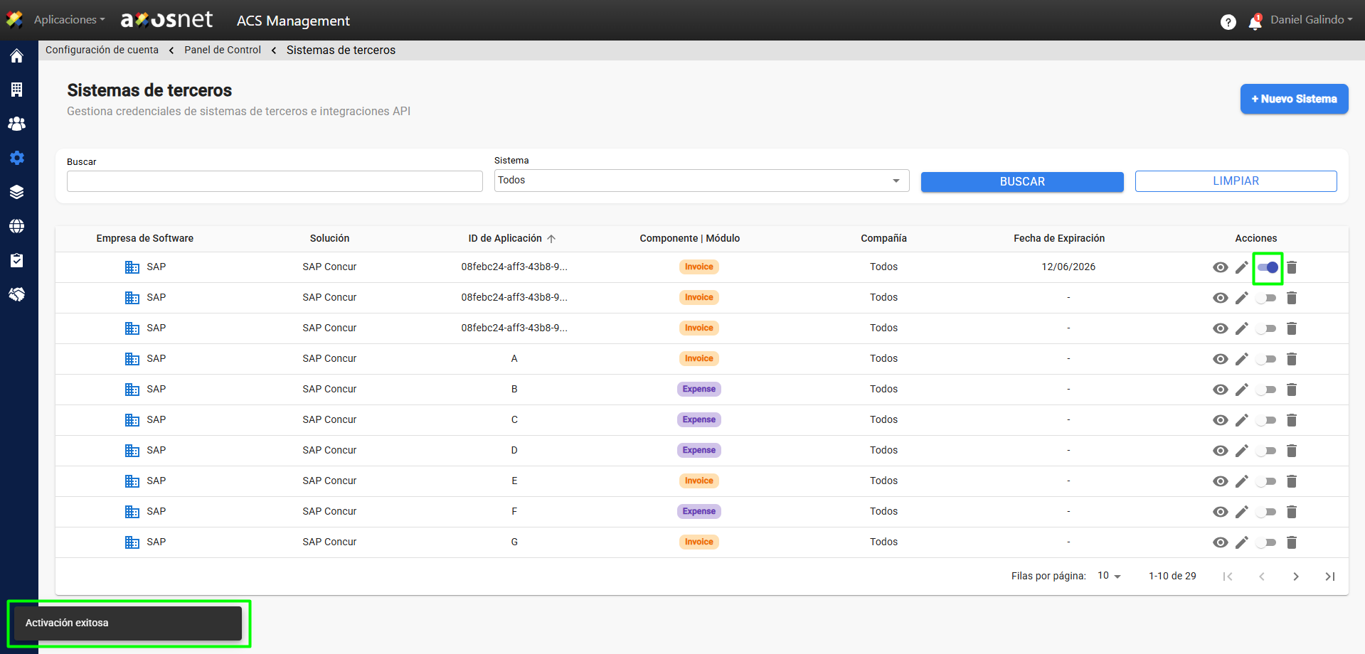The image size is (1365, 654).
Task: Click the Buscar text input field
Action: click(x=275, y=181)
